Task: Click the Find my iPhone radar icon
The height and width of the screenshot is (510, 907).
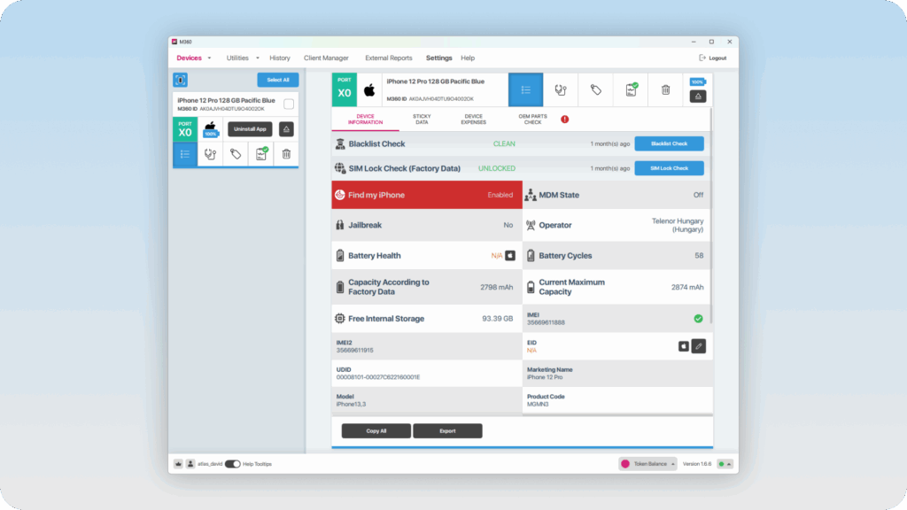Action: 339,195
